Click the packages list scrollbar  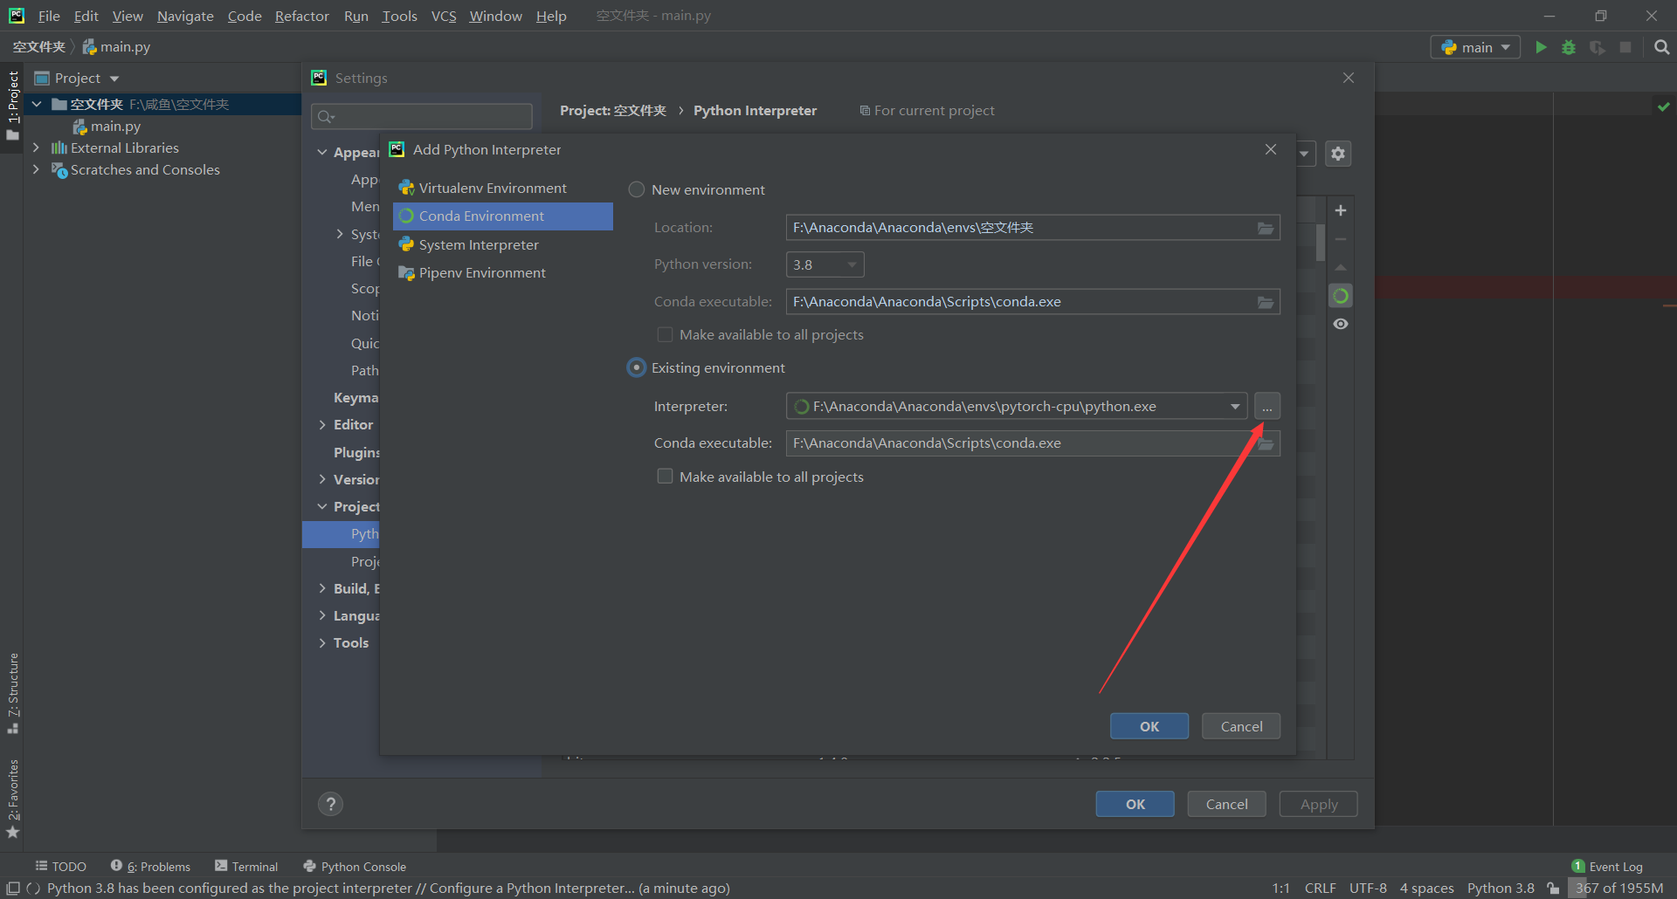(x=1321, y=243)
